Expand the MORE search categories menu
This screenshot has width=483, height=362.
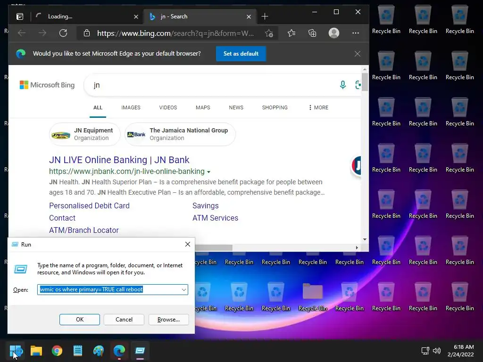point(318,107)
